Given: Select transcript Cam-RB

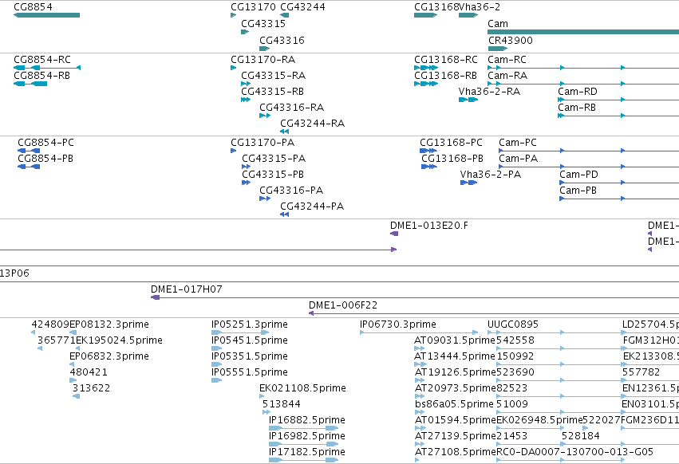Looking at the screenshot, I should (x=577, y=108).
